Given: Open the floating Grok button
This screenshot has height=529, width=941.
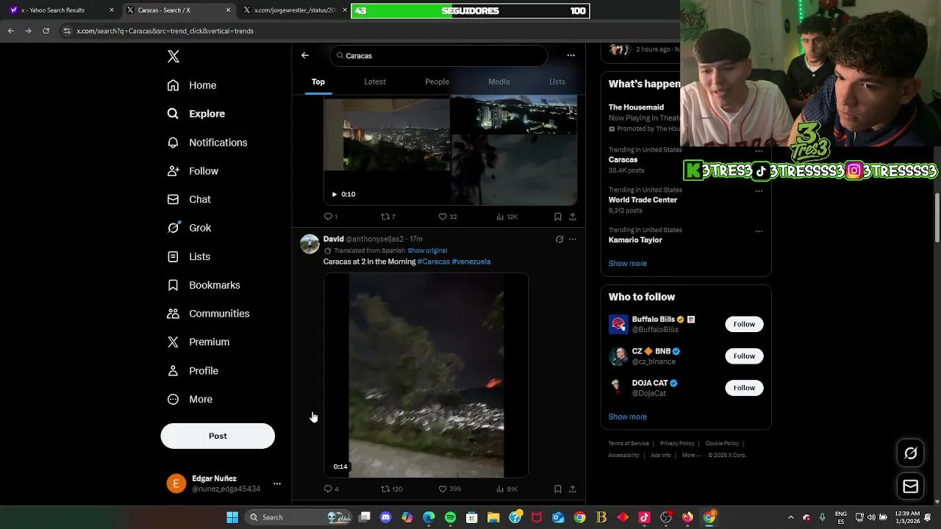Looking at the screenshot, I should coord(910,453).
